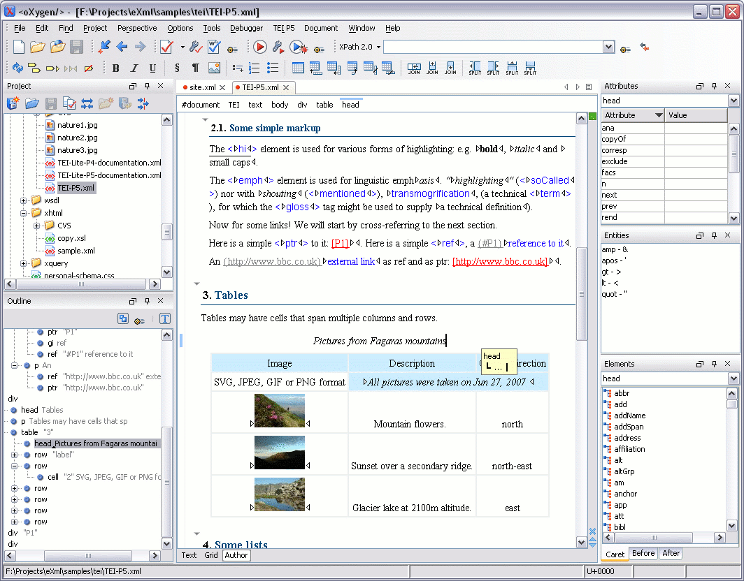Click the Apply Transformation play icon
This screenshot has height=581, width=744.
click(260, 47)
